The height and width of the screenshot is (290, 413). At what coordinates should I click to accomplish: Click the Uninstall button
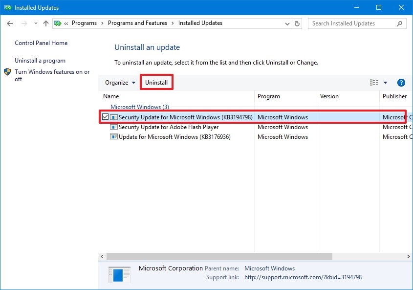coord(156,82)
